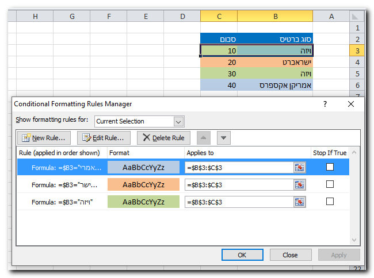The image size is (374, 278).
Task: Move rule up with up arrow
Action: pyautogui.click(x=204, y=138)
